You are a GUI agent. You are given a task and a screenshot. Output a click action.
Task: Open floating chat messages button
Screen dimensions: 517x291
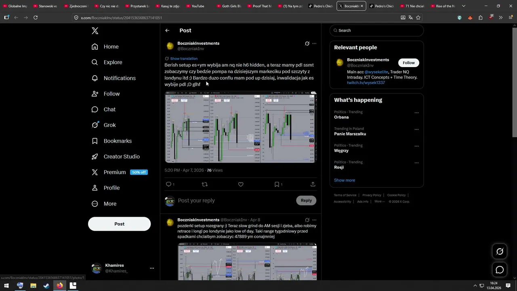pos(500,270)
